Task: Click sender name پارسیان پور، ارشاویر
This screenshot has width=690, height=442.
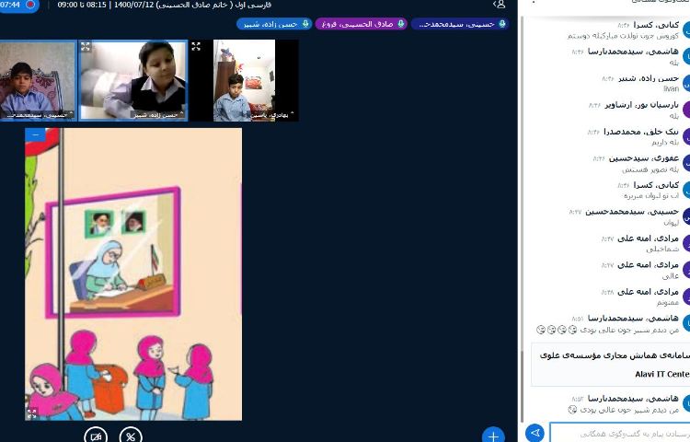Action: coord(641,105)
